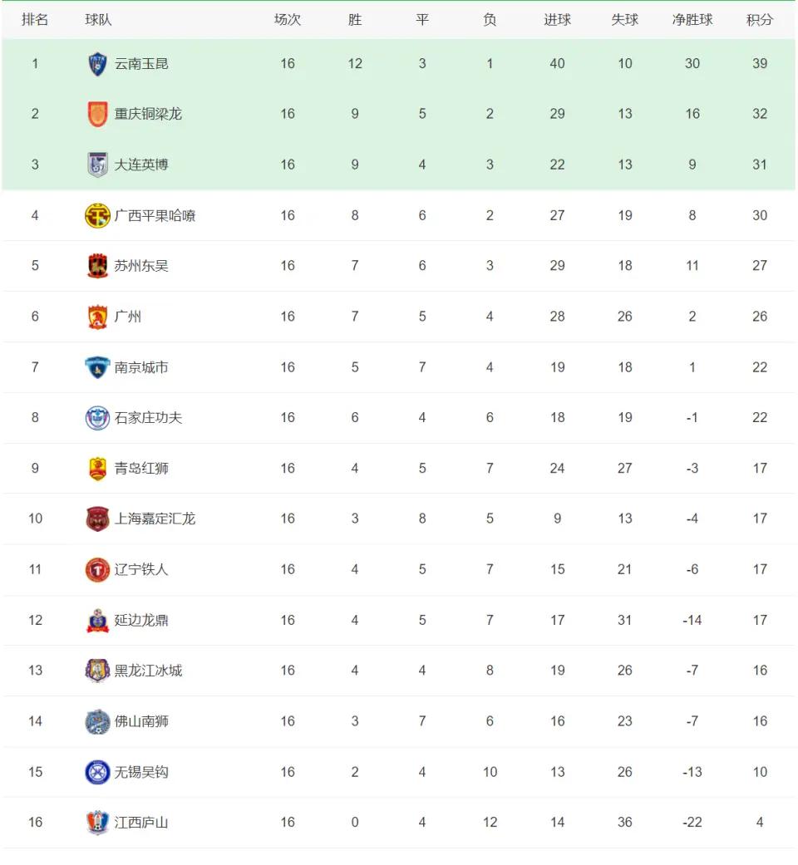Open the 佛山南狮 team link
Viewport: 798px width, 865px height.
tap(141, 721)
